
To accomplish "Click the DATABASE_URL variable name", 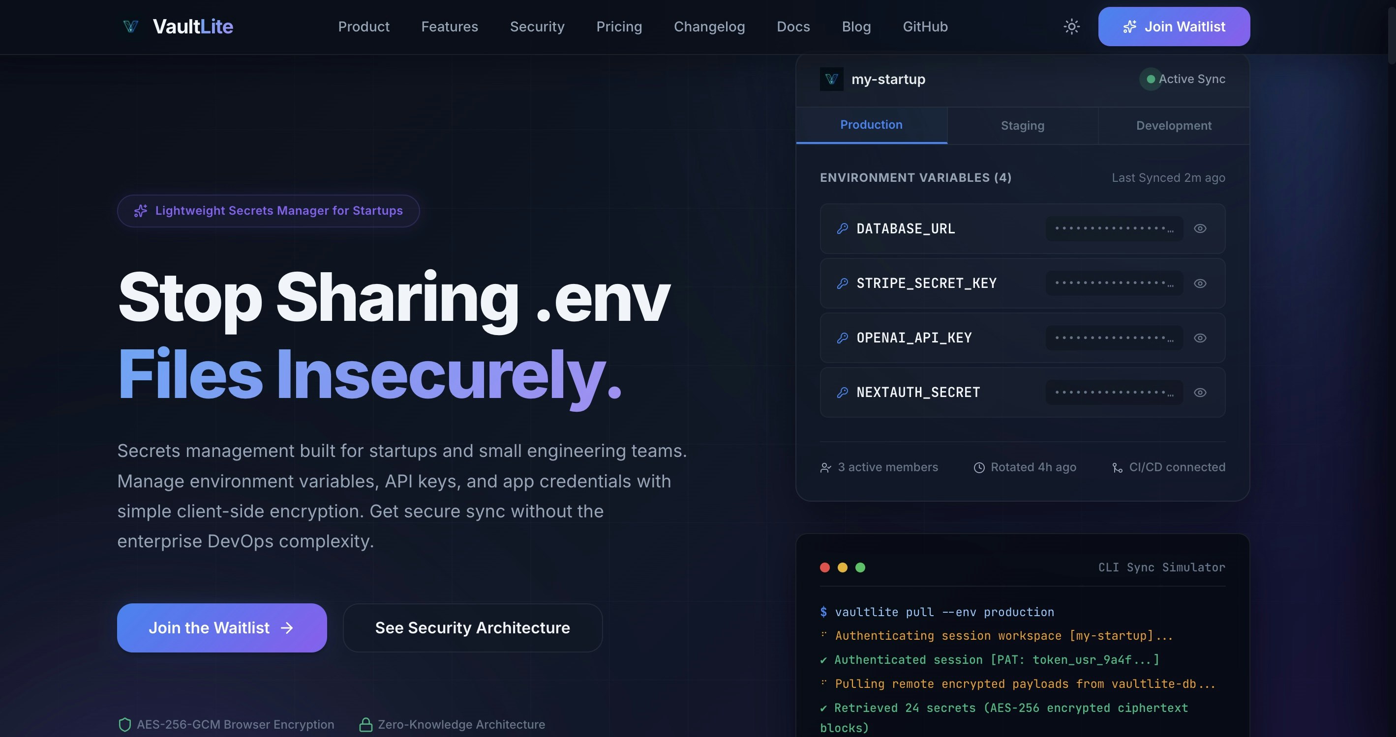I will tap(906, 228).
